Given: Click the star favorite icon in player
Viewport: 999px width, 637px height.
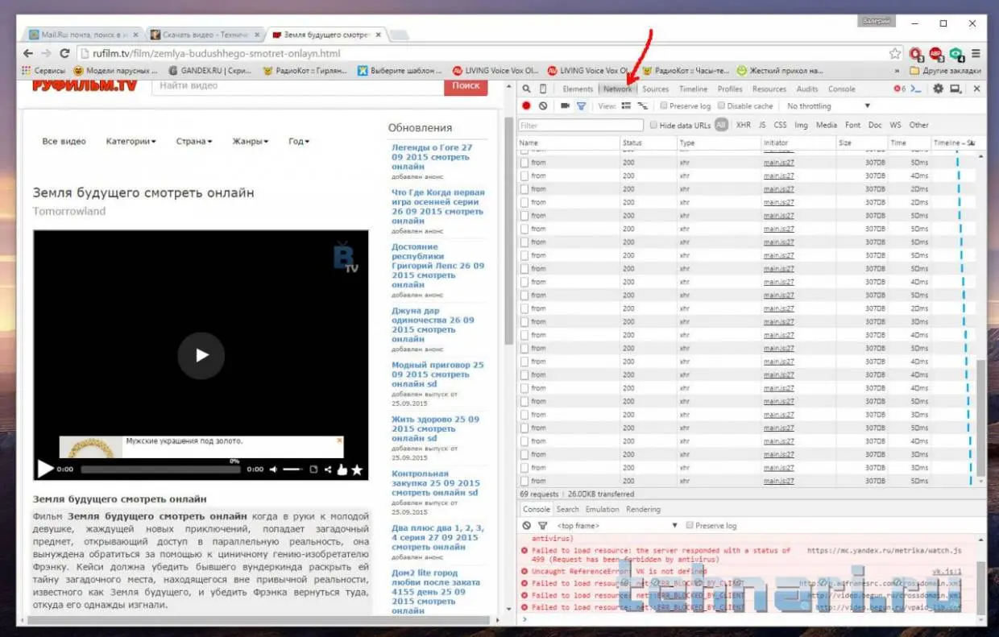Looking at the screenshot, I should coord(357,469).
